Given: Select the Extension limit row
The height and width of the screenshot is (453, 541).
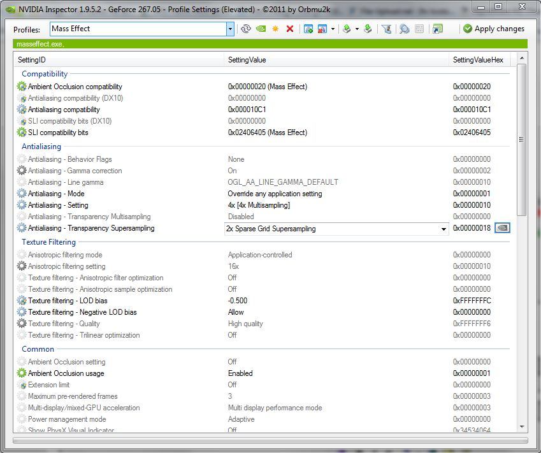Looking at the screenshot, I should click(263, 385).
